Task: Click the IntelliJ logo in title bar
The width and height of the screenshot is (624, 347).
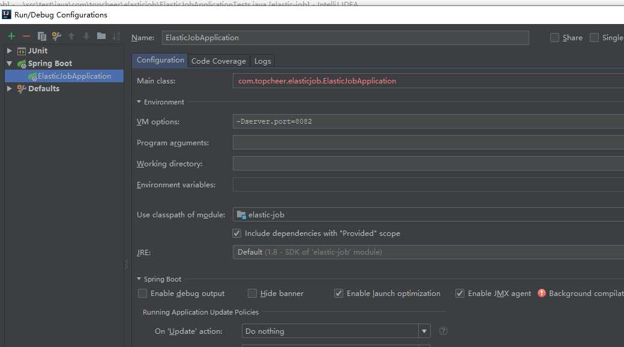Action: pos(7,15)
